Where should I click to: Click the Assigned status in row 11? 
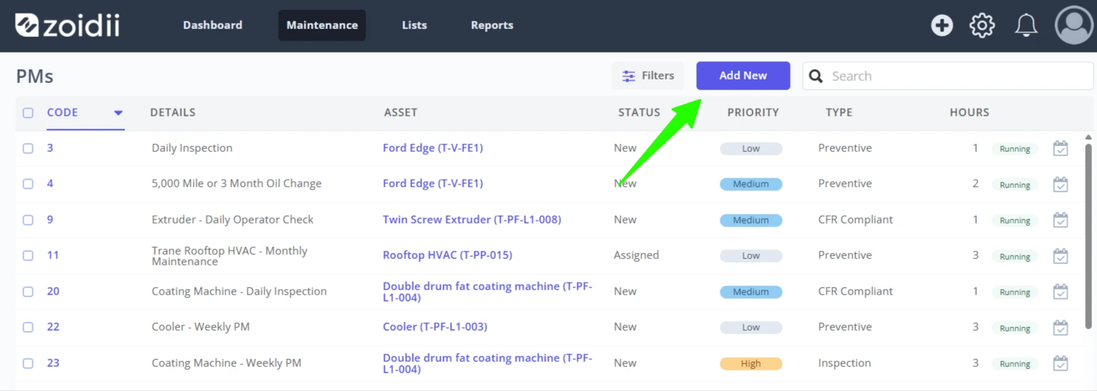(636, 255)
